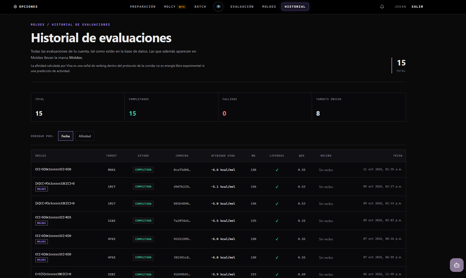Click affinity value −6.6 kcal/mol
The image size is (466, 278).
(223, 170)
